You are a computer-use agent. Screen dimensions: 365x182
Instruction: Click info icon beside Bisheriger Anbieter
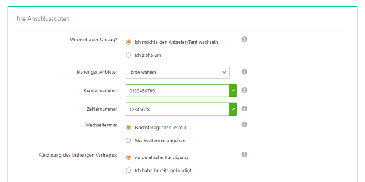244,72
